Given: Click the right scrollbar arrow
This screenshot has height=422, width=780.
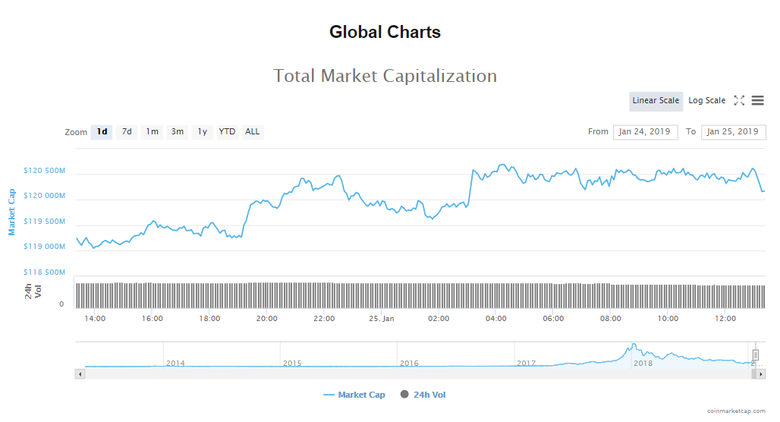Looking at the screenshot, I should (761, 373).
